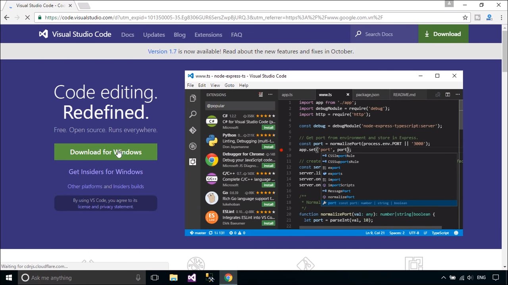Open the FAQ page

pos(237,35)
